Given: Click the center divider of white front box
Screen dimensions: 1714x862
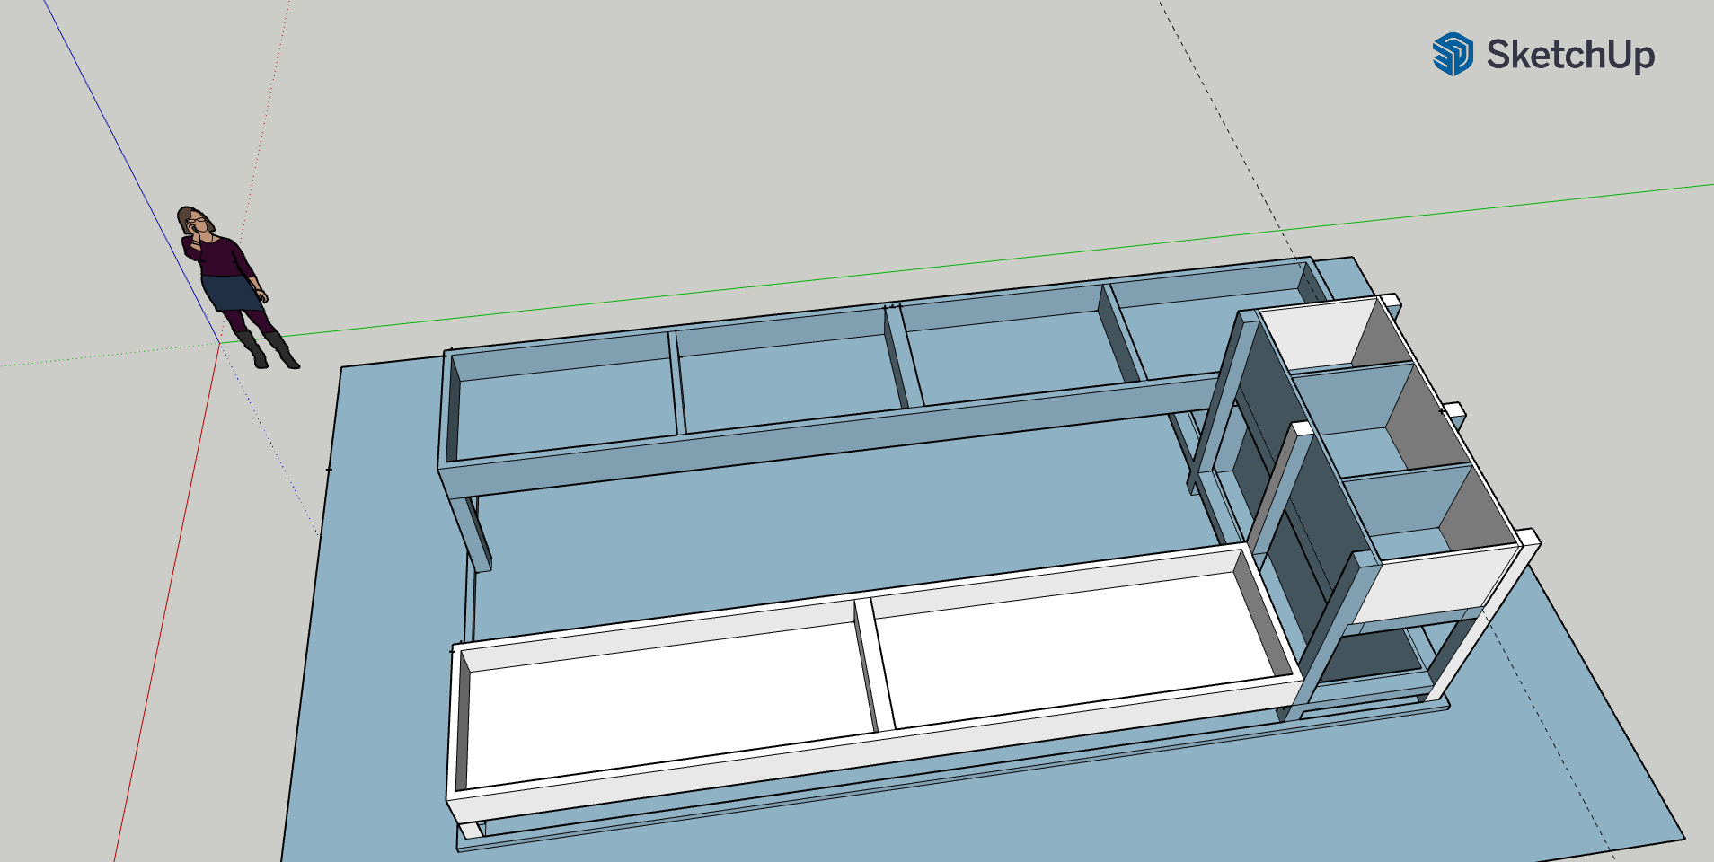Looking at the screenshot, I should pos(874,664).
